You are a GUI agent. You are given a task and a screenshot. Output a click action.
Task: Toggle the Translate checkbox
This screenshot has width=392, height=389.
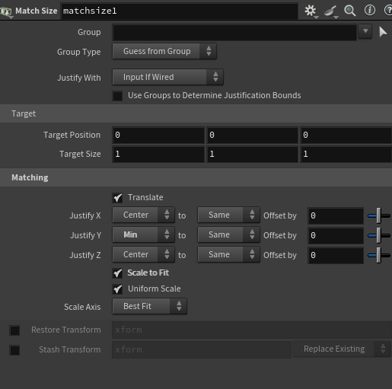(x=117, y=198)
